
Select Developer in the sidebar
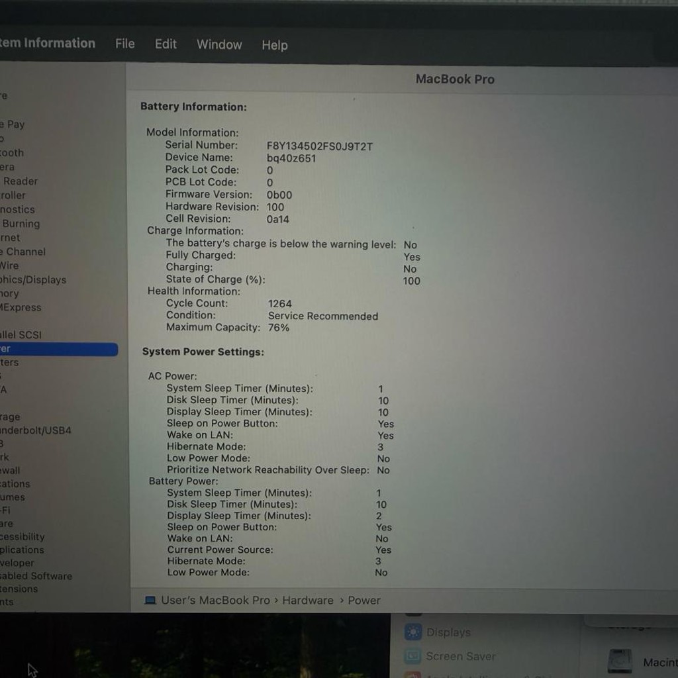click(17, 563)
